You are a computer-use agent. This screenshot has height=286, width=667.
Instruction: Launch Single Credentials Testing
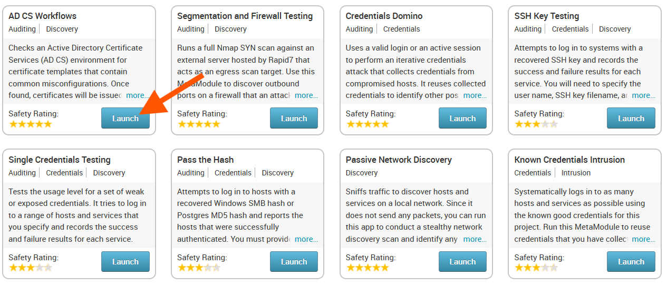(x=125, y=262)
